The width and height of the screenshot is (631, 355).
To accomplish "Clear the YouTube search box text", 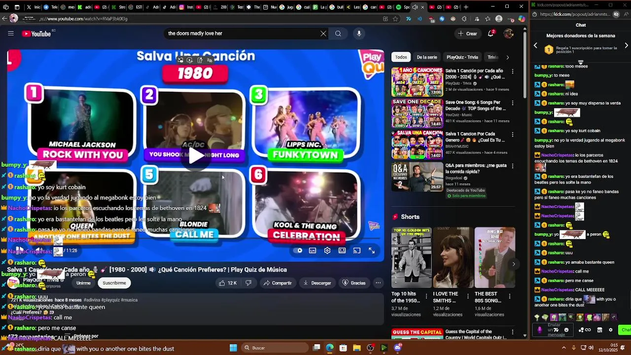I will [323, 34].
